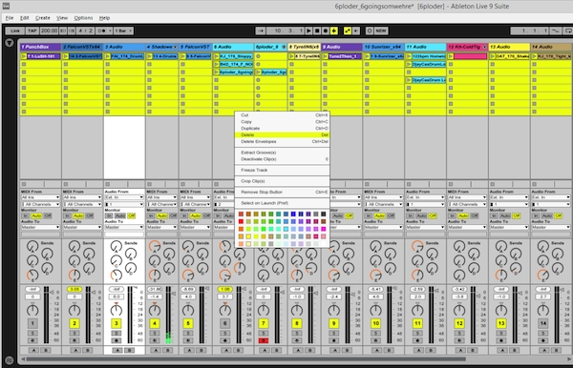Screen dimensions: 573x368
Task: Open track 1 MIDI From All Ins dropdown
Action: [40, 197]
